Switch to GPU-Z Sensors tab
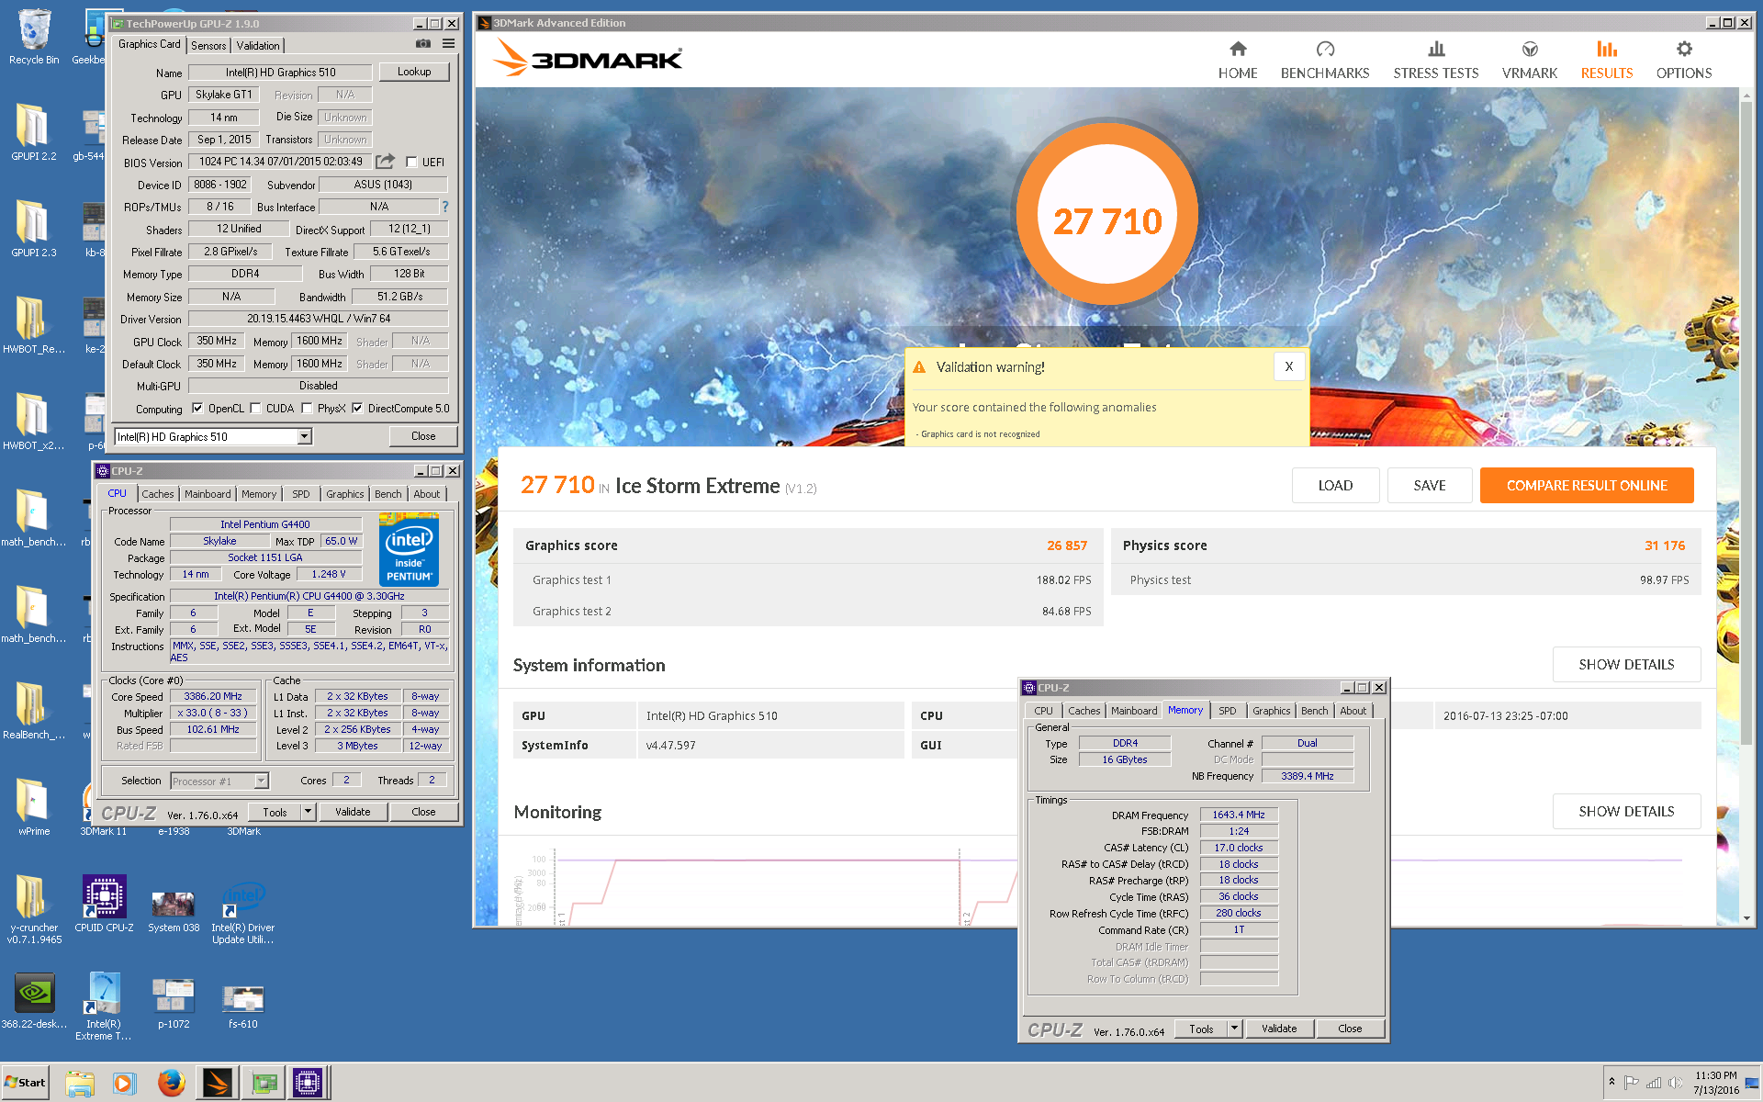Screen dimensions: 1763x1102 (x=208, y=45)
